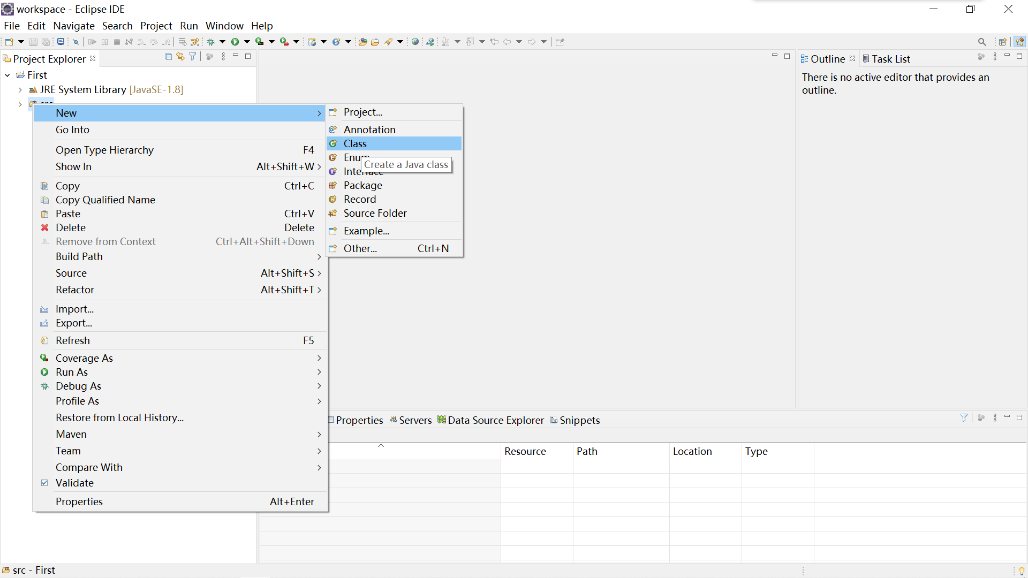Viewport: 1028px width, 578px height.
Task: Open the Web Browser toolbar icon
Action: (x=415, y=42)
